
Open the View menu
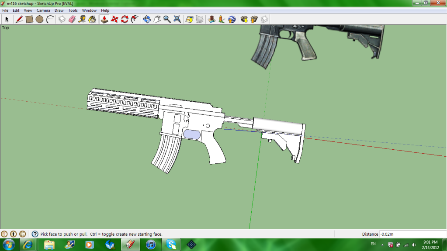(28, 10)
